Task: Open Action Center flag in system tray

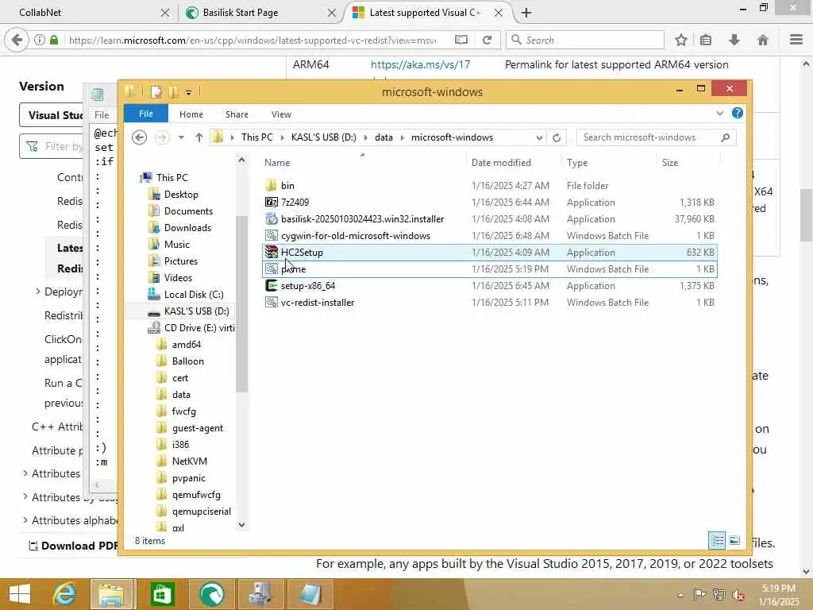Action: click(x=699, y=594)
